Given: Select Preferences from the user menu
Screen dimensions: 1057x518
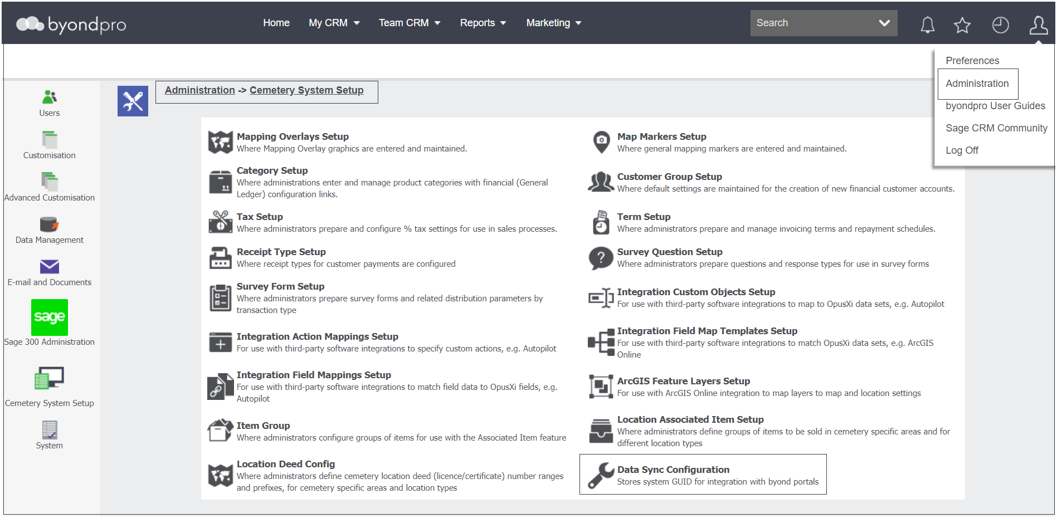Looking at the screenshot, I should point(972,61).
